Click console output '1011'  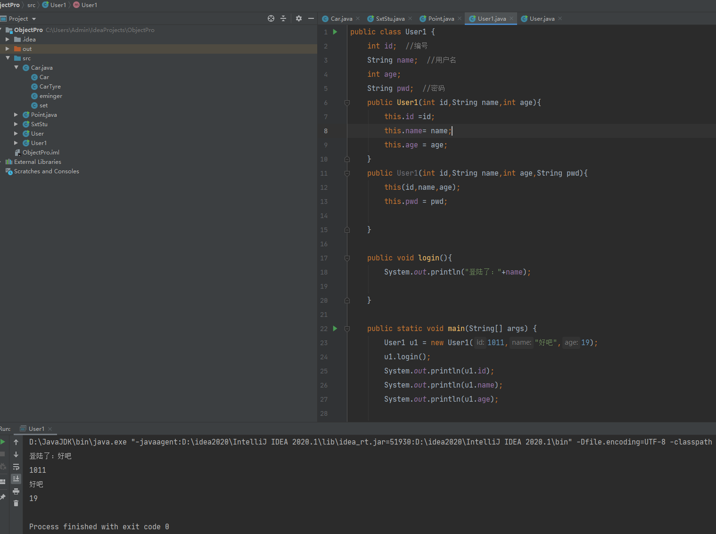(38, 470)
